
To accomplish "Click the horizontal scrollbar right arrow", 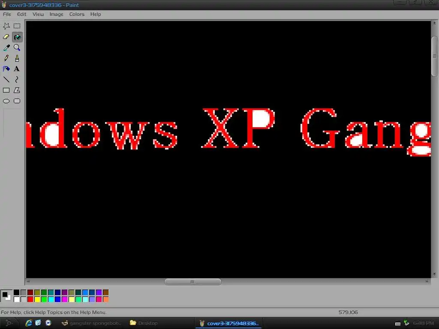I will 427,281.
